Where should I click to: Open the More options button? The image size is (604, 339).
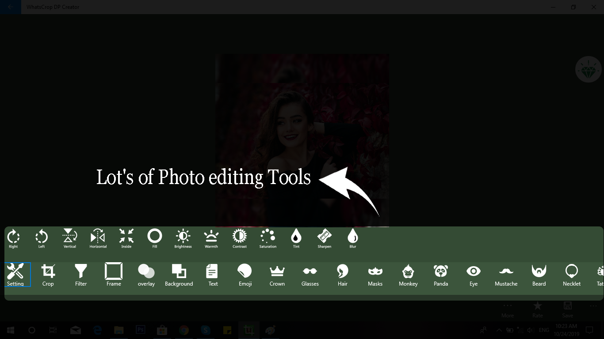tap(508, 310)
